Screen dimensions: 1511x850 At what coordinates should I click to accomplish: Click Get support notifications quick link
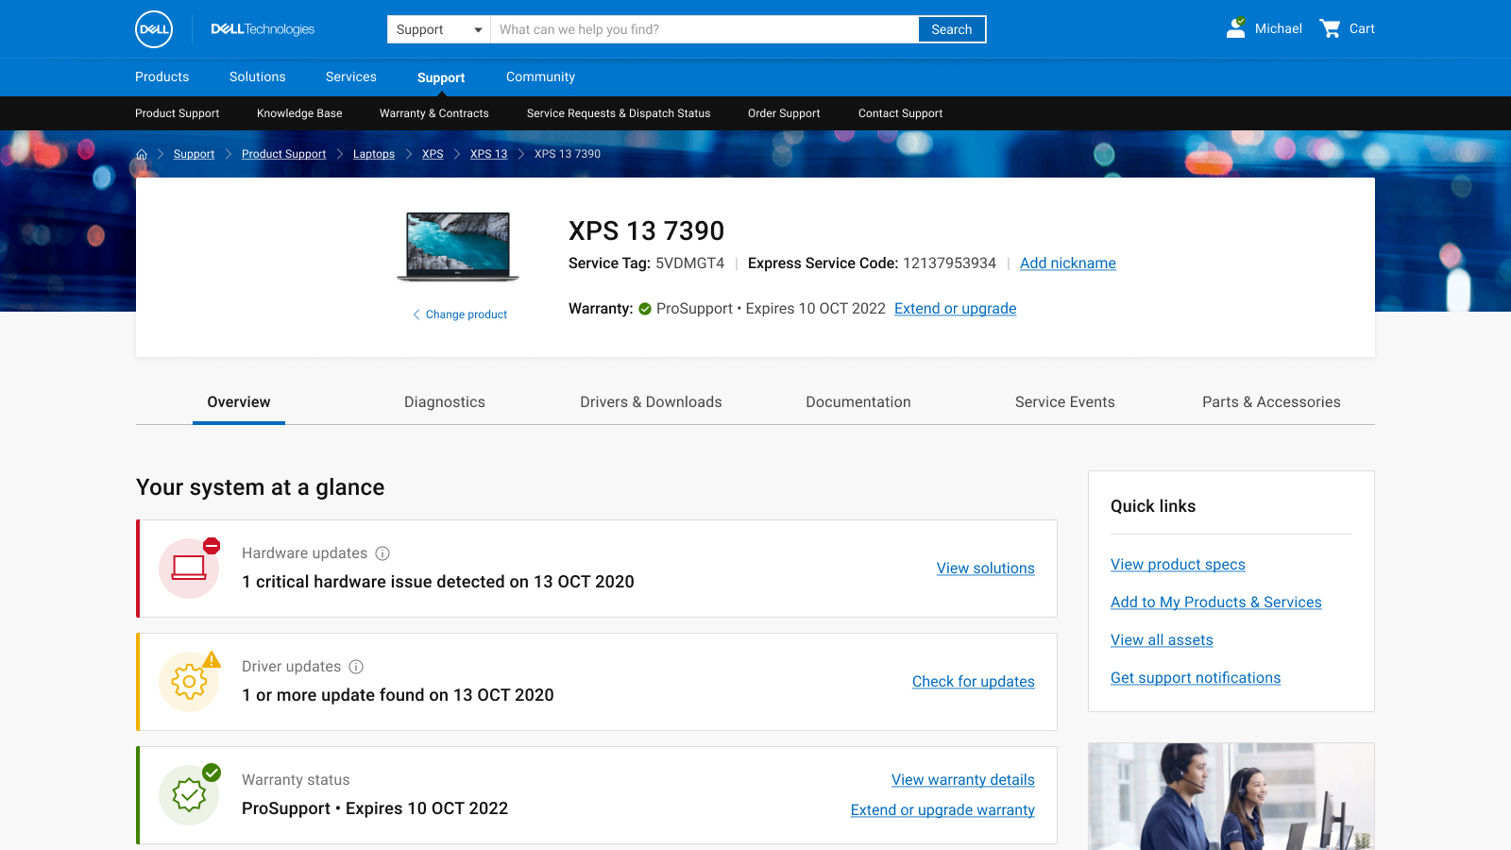point(1196,678)
